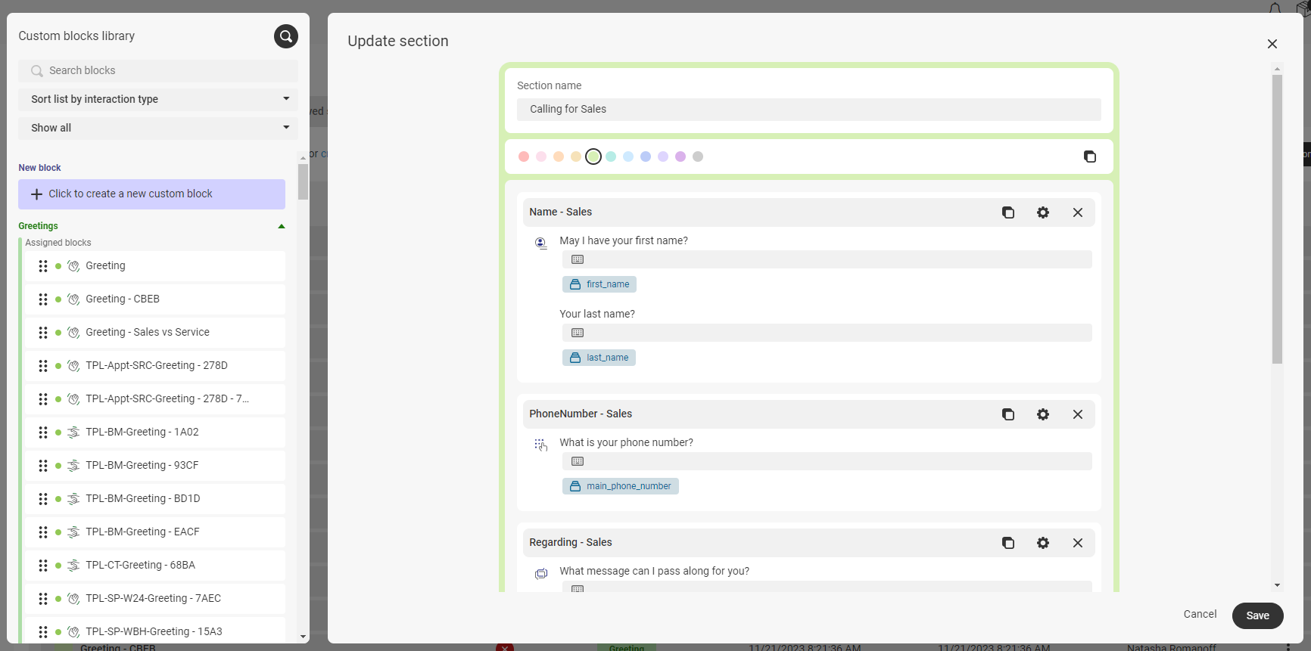Select the lavender section color

[663, 157]
